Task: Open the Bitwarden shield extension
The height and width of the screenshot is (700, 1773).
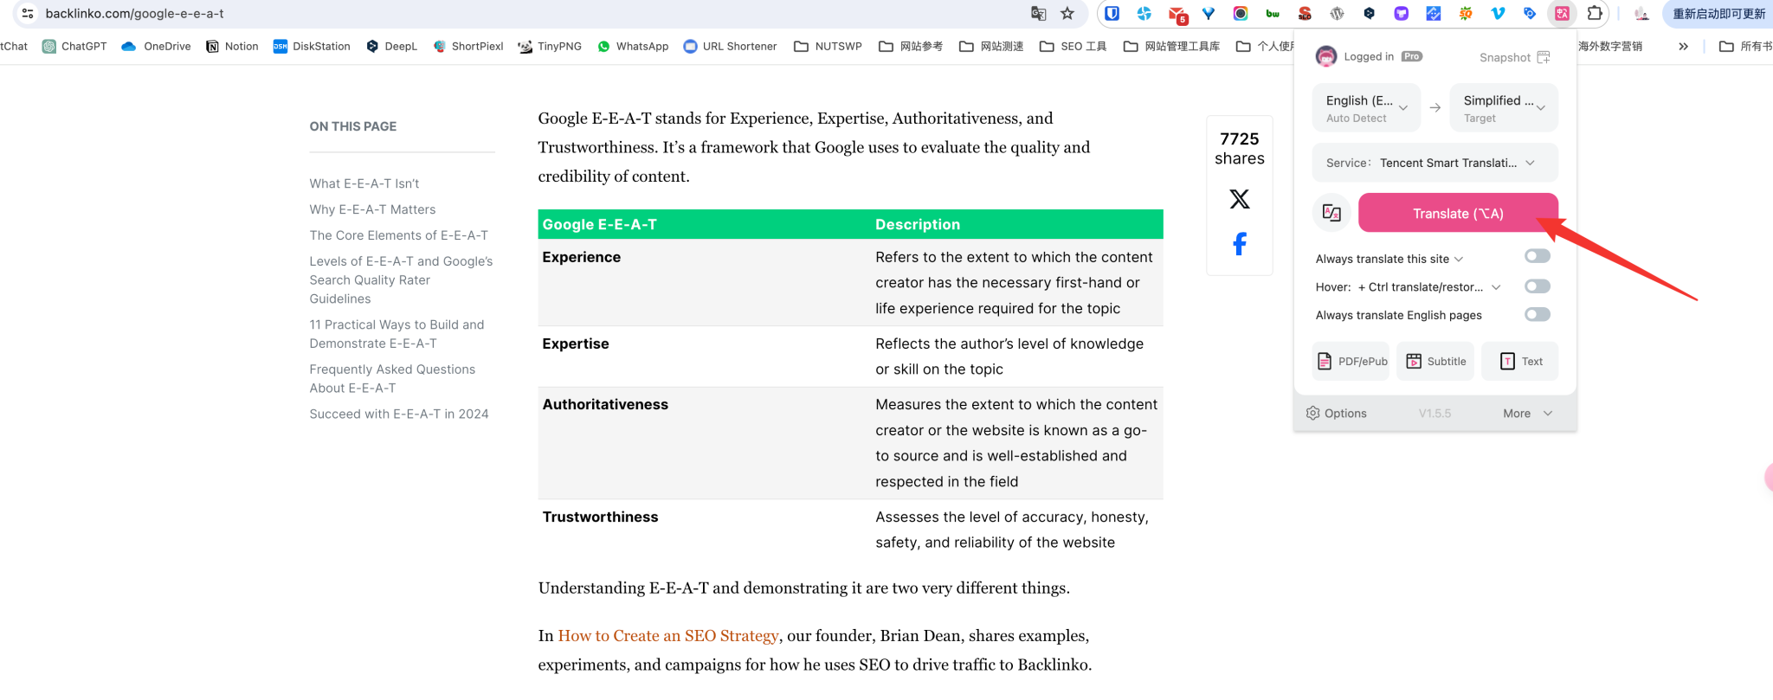Action: [1112, 13]
